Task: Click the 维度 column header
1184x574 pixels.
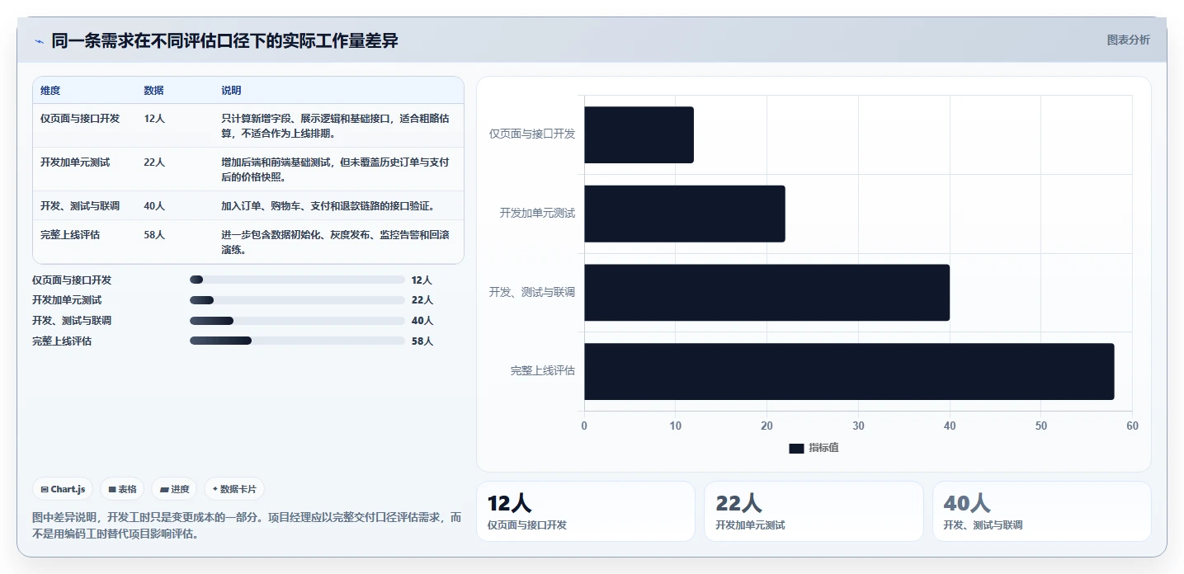Action: (50, 91)
